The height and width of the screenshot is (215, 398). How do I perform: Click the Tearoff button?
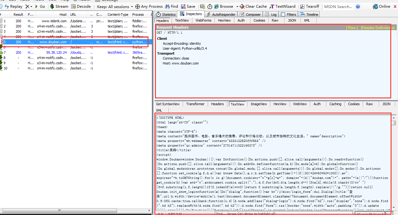310,6
